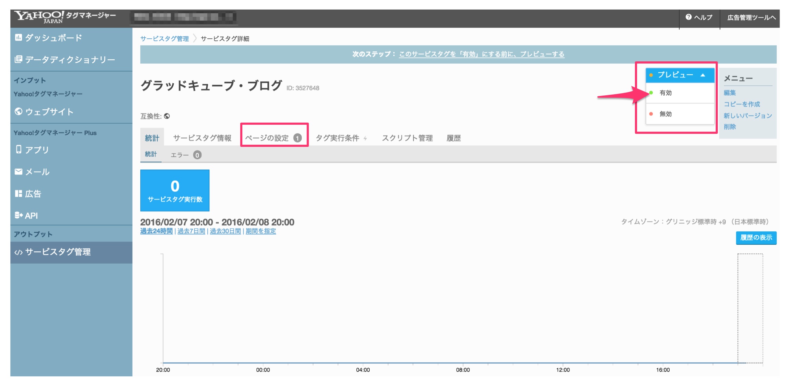Viewport: 797px width, 390px height.
Task: Click the dashboard icon in sidebar
Action: click(x=19, y=37)
